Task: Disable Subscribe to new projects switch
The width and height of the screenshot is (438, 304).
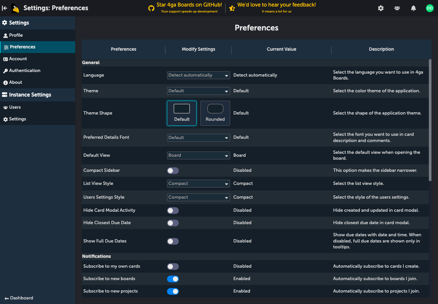Action: 173,291
